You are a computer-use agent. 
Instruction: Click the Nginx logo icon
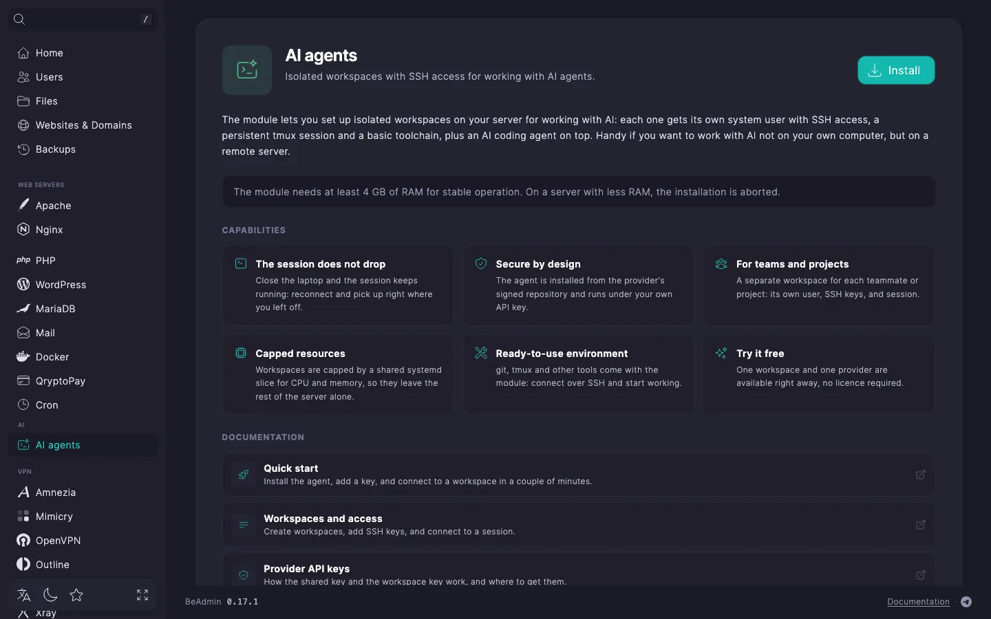23,229
